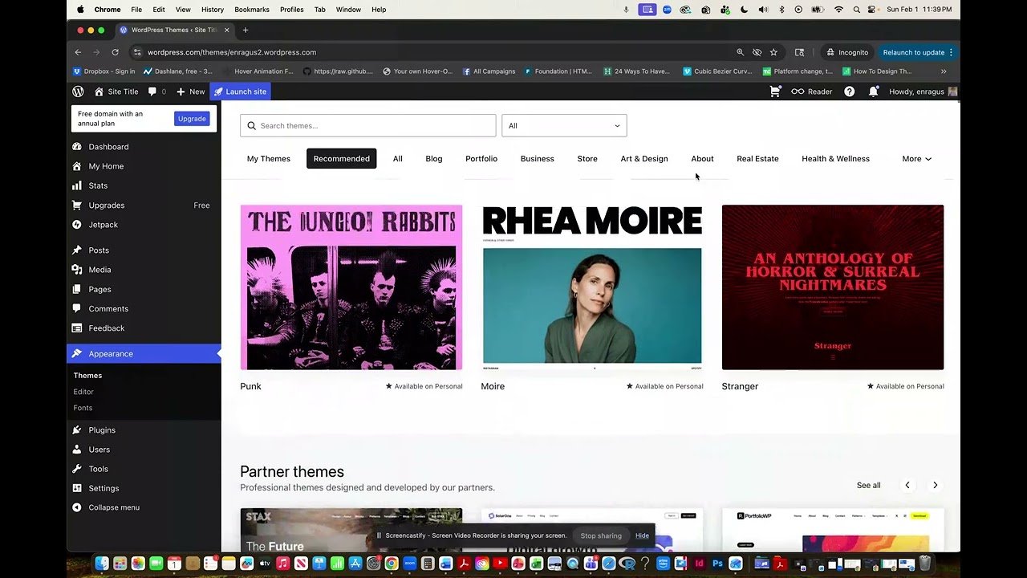Switch to the My Themes tab
The width and height of the screenshot is (1027, 578).
pyautogui.click(x=269, y=159)
